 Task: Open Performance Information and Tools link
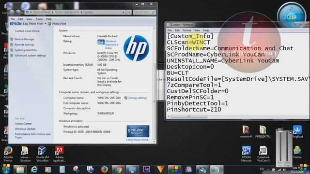(x=32, y=136)
